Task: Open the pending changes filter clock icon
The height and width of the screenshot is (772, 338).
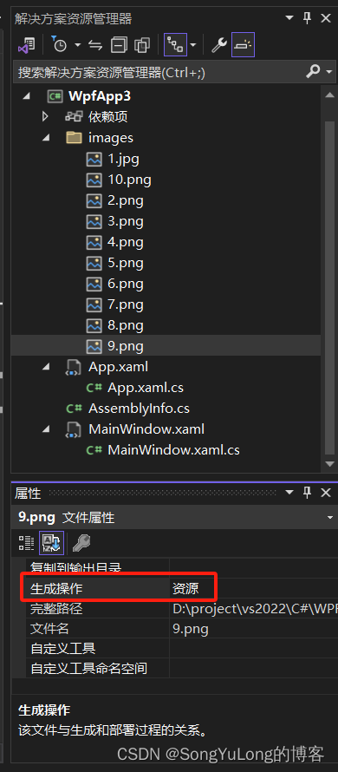Action: click(x=59, y=45)
